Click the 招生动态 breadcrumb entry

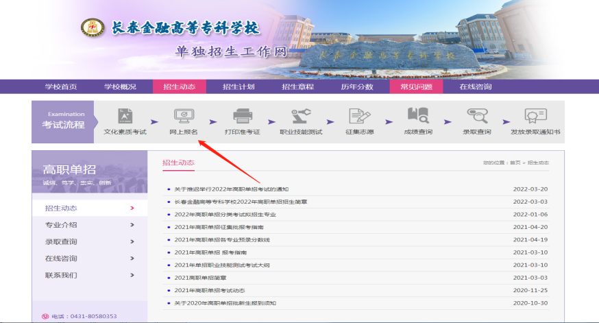pyautogui.click(x=538, y=163)
